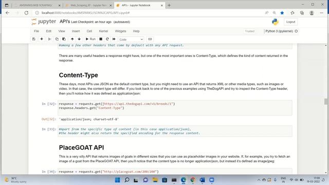329x185 pixels.
Task: Open Google Chrome from the taskbar
Action: 193,180
